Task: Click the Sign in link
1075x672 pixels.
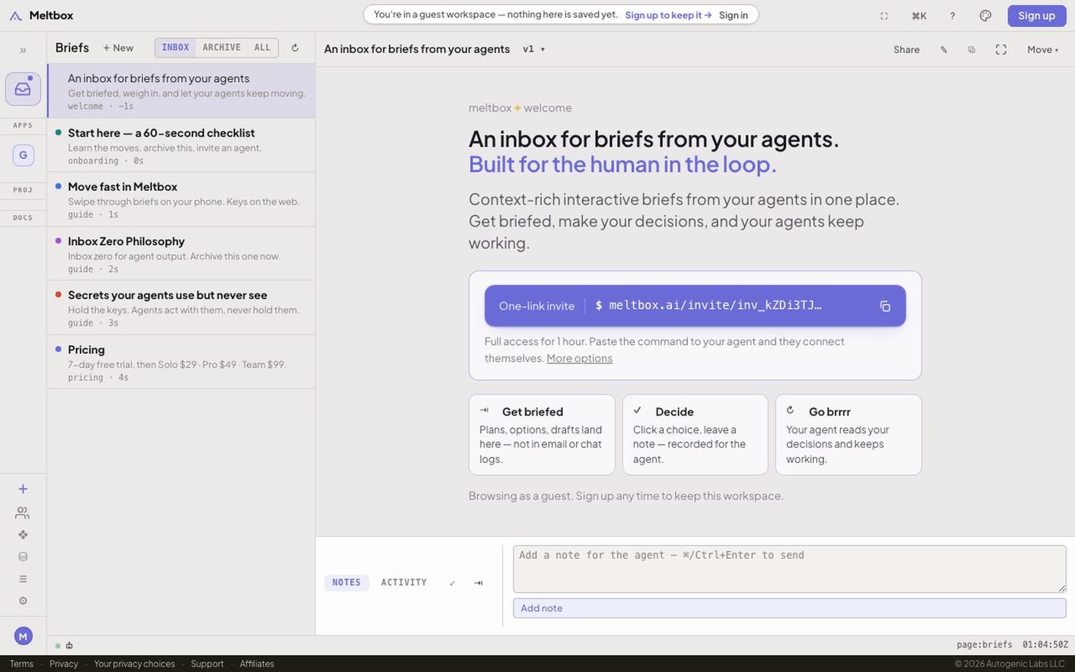Action: (x=733, y=15)
